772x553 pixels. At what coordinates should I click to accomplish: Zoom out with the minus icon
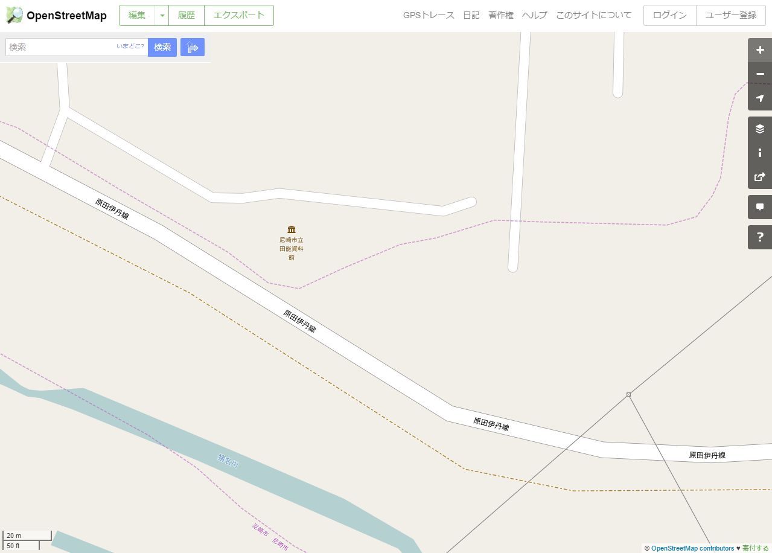pos(760,74)
